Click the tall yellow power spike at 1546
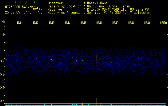The width and height of the screenshot is (168, 106). (96, 102)
